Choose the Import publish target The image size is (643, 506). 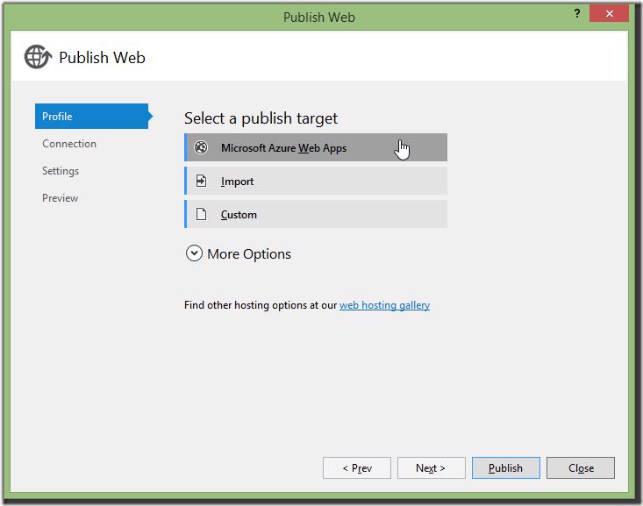coord(316,181)
